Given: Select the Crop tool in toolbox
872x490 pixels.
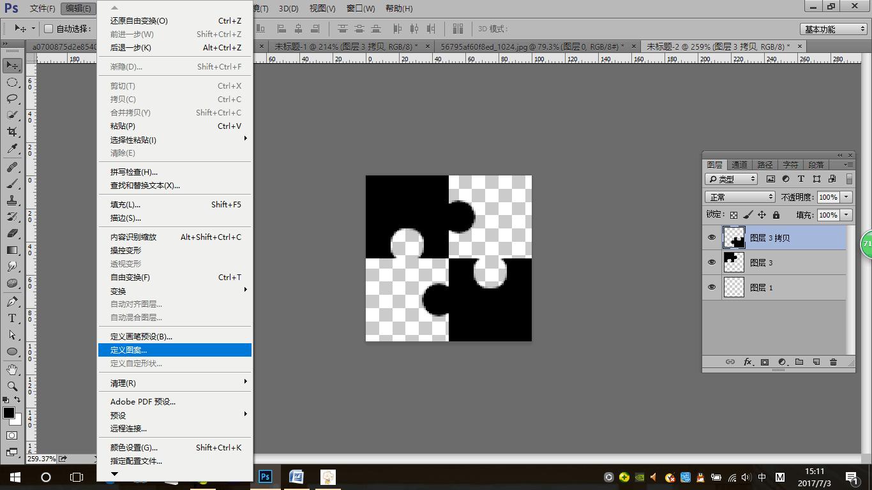Looking at the screenshot, I should [12, 132].
